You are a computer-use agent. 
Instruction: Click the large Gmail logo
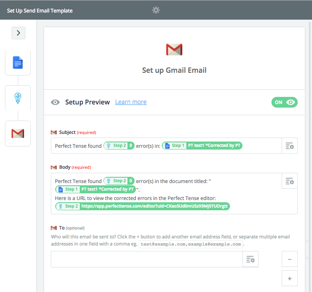click(x=174, y=50)
